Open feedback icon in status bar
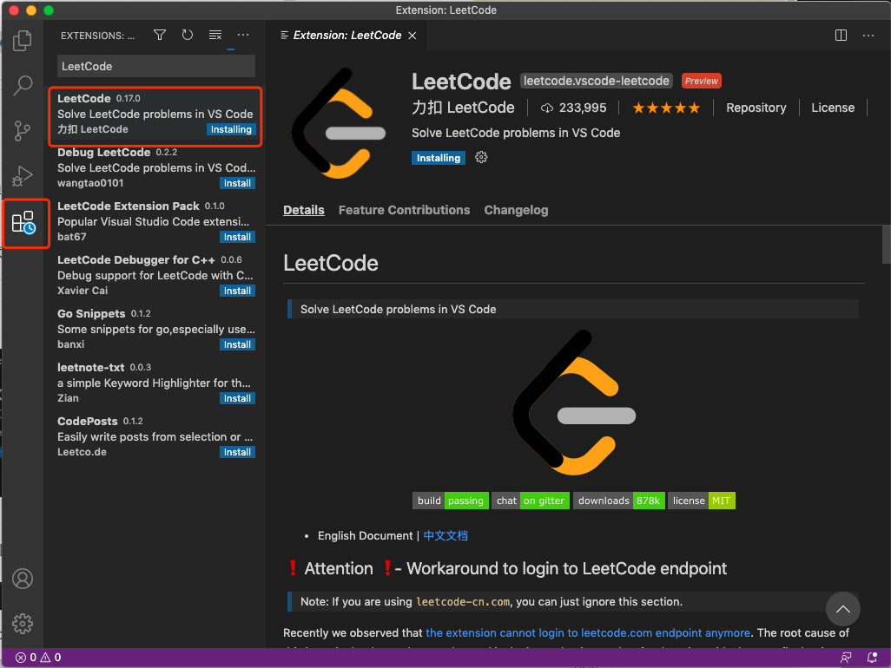891x668 pixels. [x=846, y=658]
